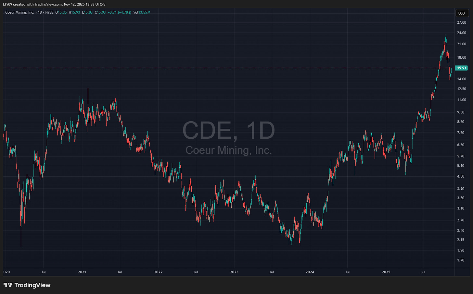Click the 21.00 price axis label
473x294 pixels.
tap(462, 44)
